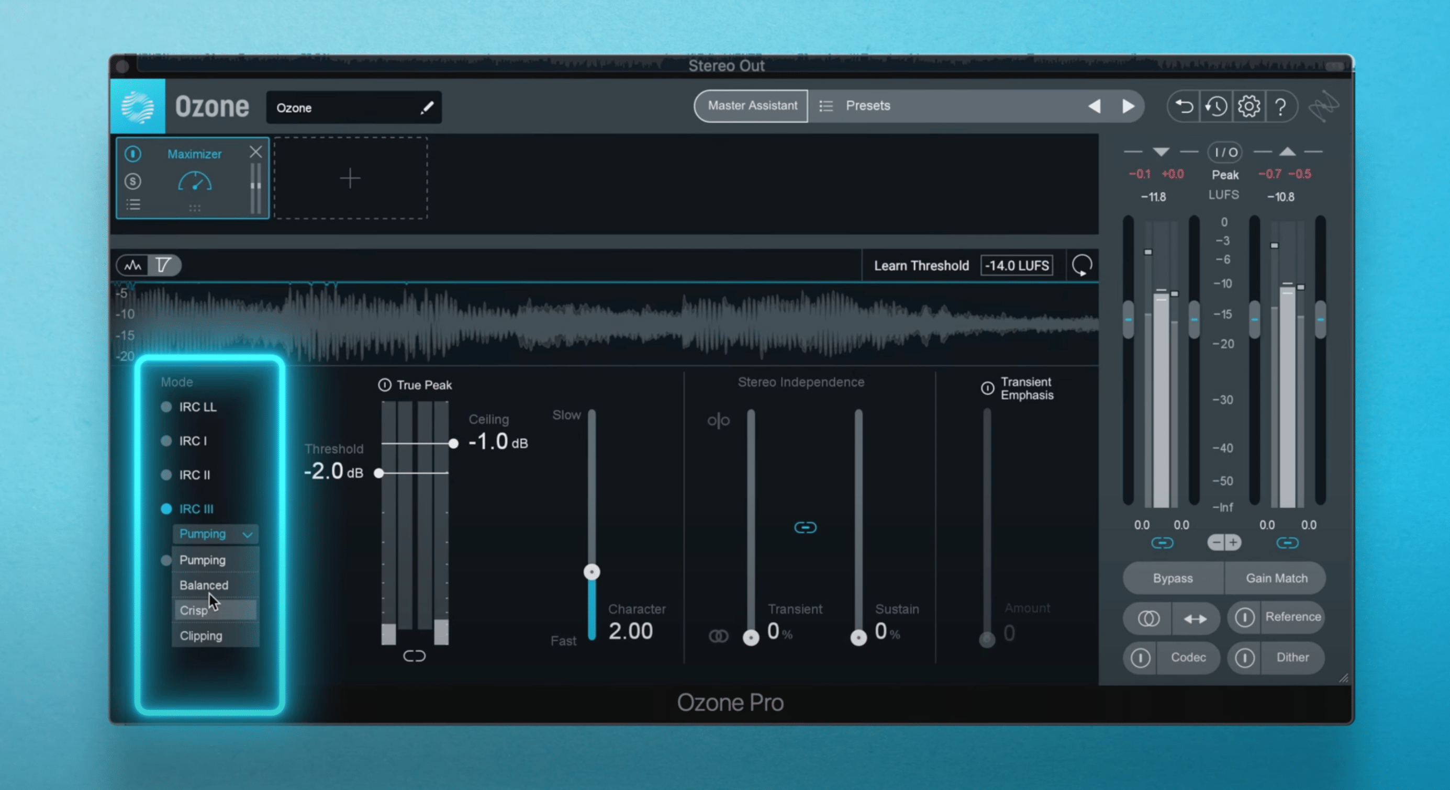This screenshot has height=790, width=1450.
Task: Click the swap channels arrows icon
Action: (x=1196, y=619)
